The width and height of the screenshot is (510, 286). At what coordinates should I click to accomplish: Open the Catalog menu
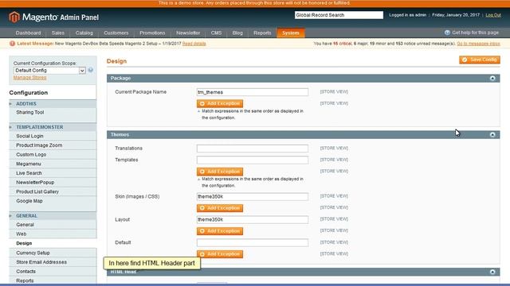[x=84, y=33]
